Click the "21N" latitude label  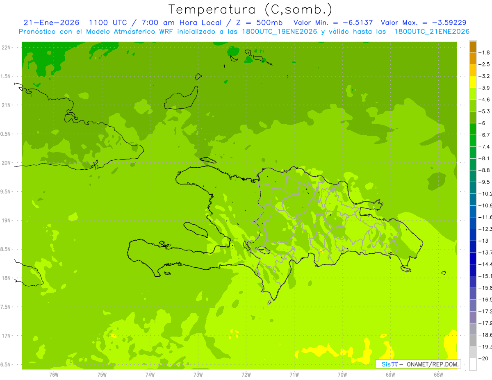(6, 105)
